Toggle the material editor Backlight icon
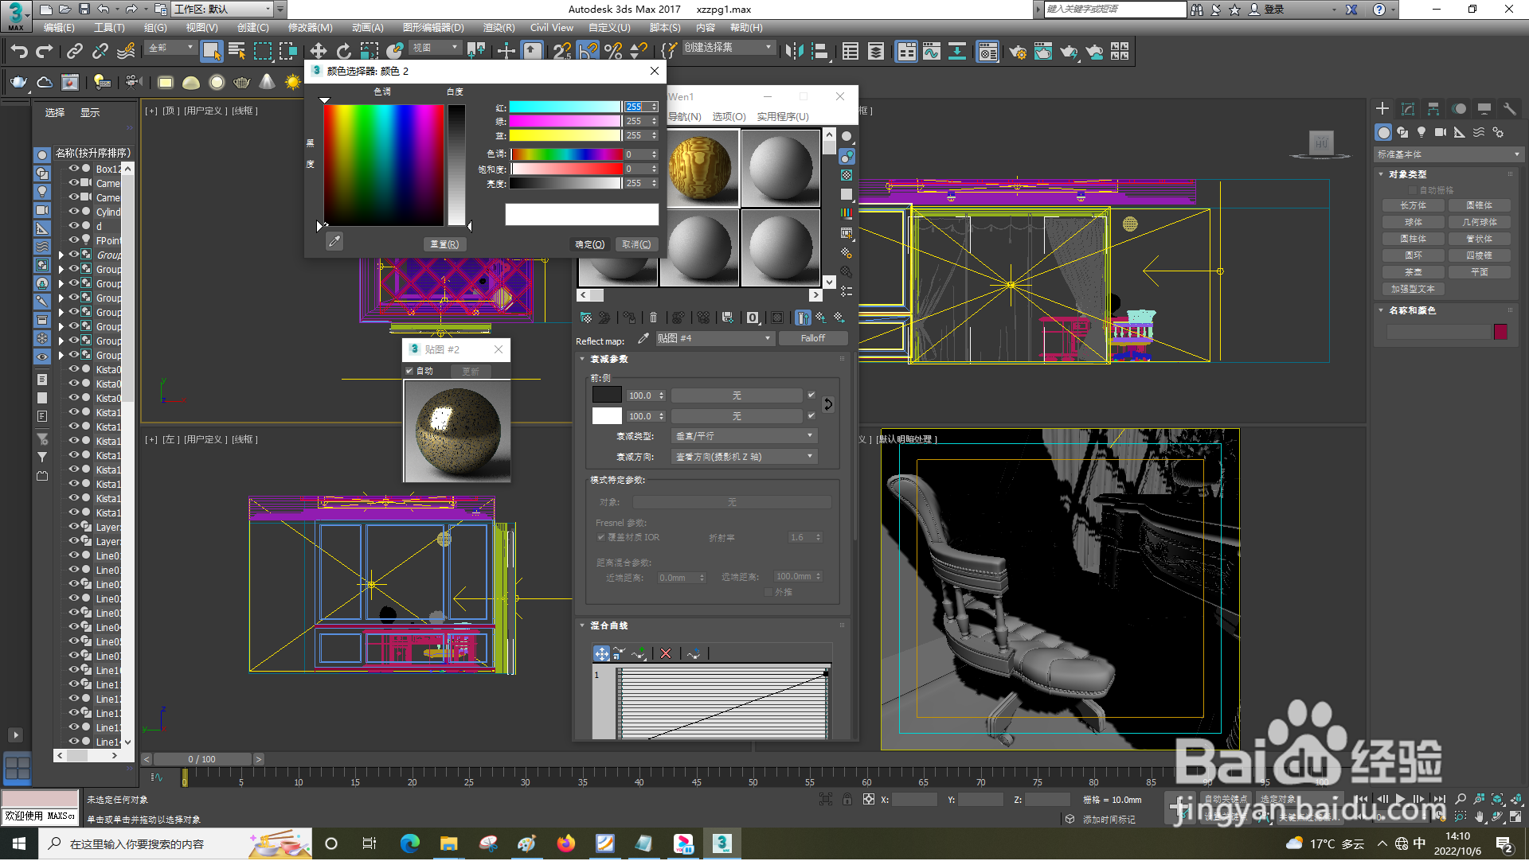The width and height of the screenshot is (1529, 861). click(847, 156)
